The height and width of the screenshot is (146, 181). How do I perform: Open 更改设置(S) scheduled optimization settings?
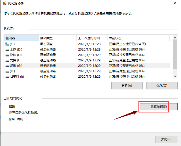point(159,106)
